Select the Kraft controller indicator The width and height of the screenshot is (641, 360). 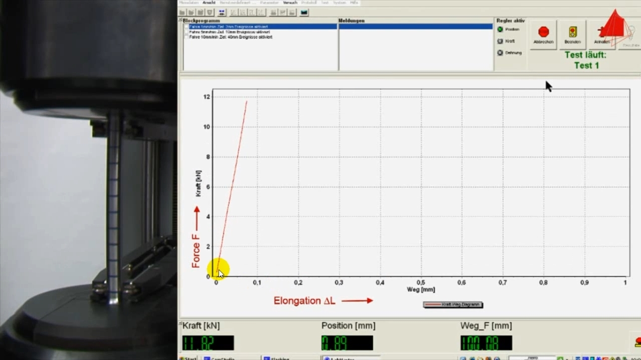(500, 41)
